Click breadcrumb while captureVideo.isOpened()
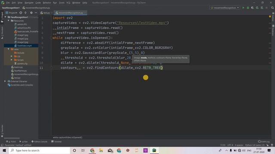 pos(67,137)
